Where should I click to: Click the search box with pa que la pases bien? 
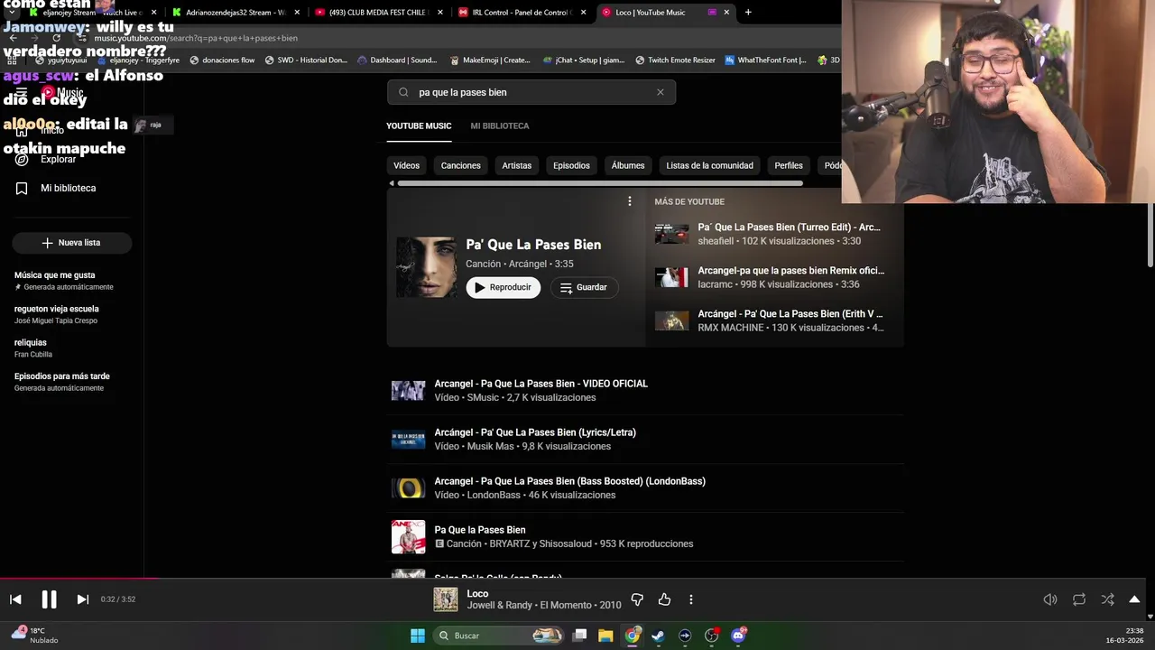[531, 92]
